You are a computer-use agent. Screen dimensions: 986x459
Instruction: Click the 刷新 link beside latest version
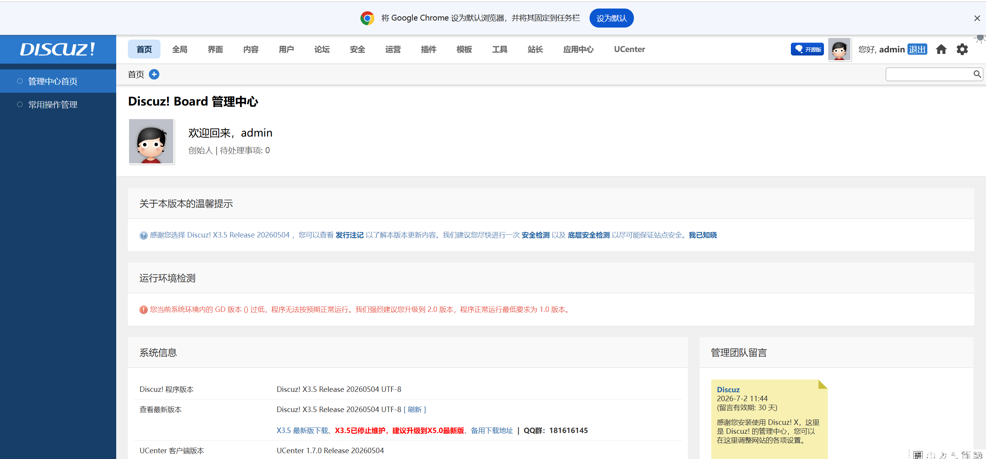coord(415,410)
